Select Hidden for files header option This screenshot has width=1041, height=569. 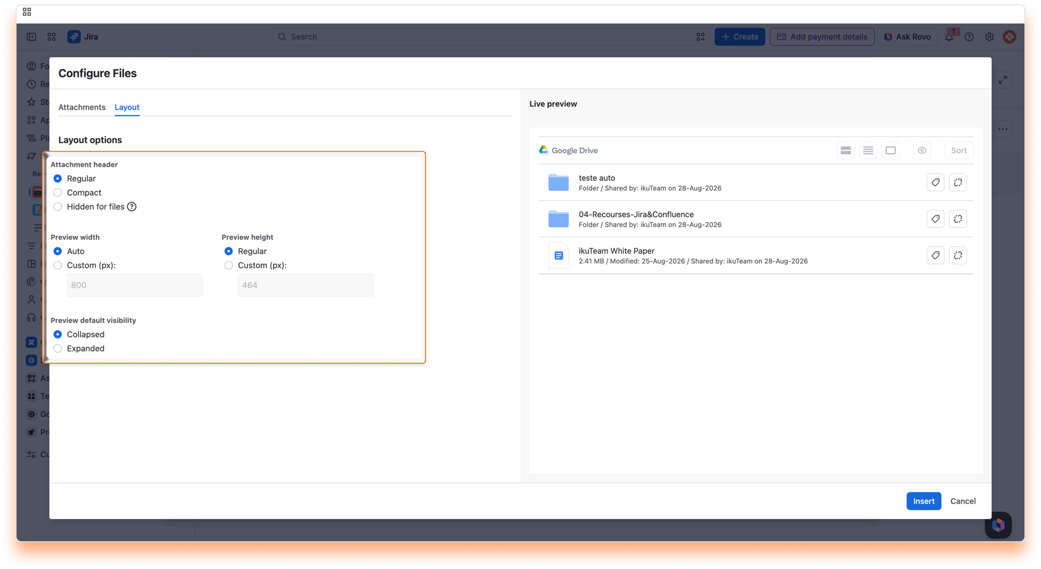tap(58, 207)
